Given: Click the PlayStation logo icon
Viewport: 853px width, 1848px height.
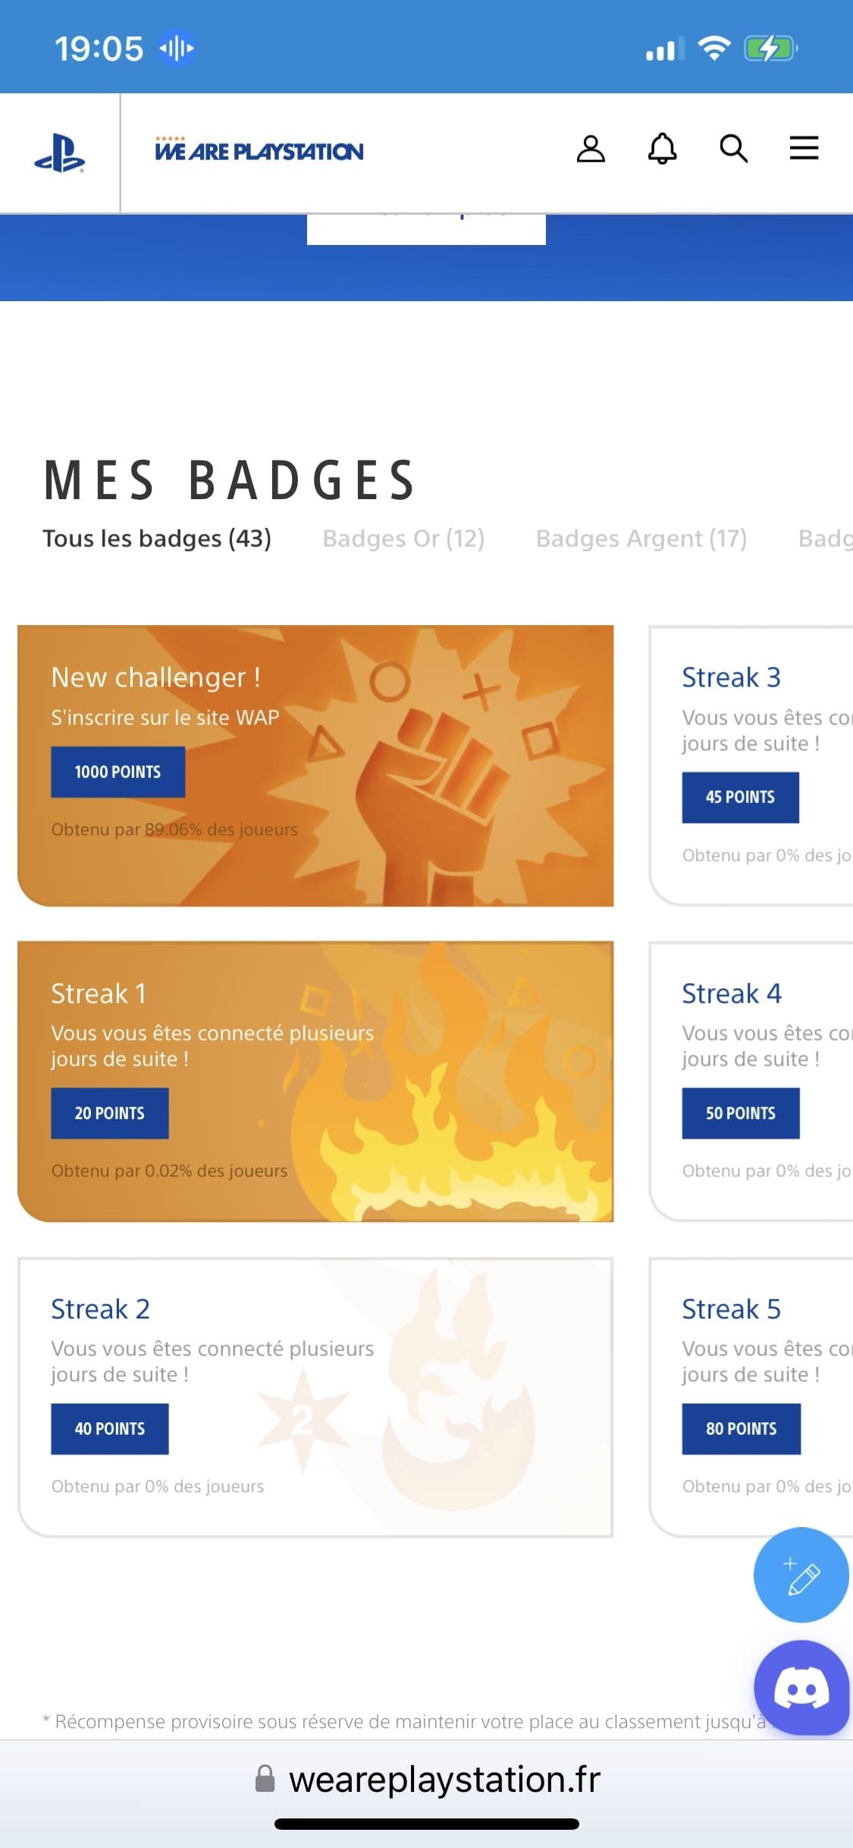Looking at the screenshot, I should 59,152.
